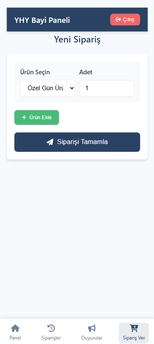
Task: Click the home icon in bottom navigation
Action: coord(15,328)
